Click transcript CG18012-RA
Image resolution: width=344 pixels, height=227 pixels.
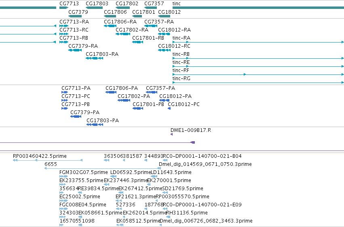174,30
